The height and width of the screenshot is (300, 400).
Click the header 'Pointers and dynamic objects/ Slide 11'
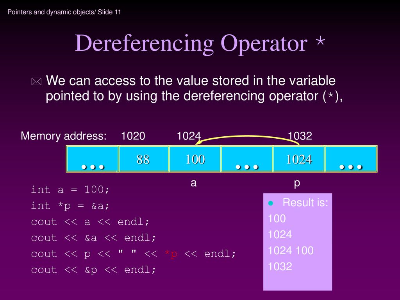tap(64, 12)
